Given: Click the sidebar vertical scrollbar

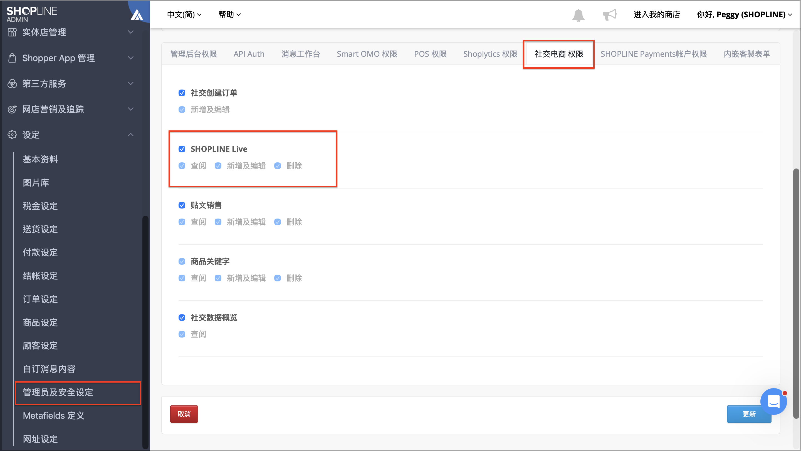Looking at the screenshot, I should pos(145,332).
